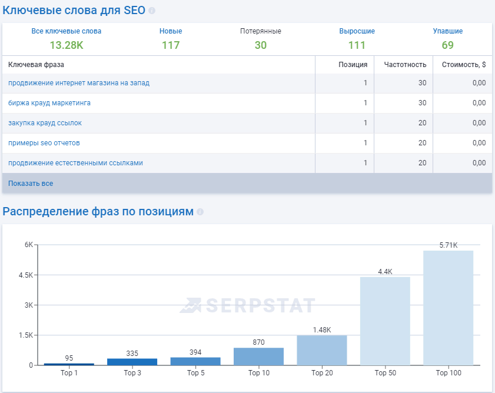Click the Top 3 bar labeled 335
Image resolution: width=495 pixels, height=393 pixels.
click(x=132, y=362)
